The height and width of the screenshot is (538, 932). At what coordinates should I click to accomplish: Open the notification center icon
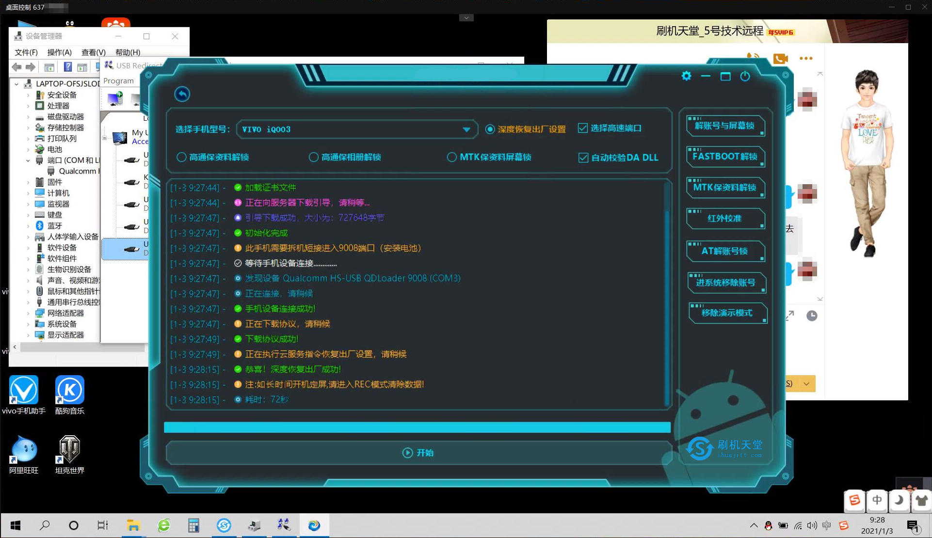point(913,526)
